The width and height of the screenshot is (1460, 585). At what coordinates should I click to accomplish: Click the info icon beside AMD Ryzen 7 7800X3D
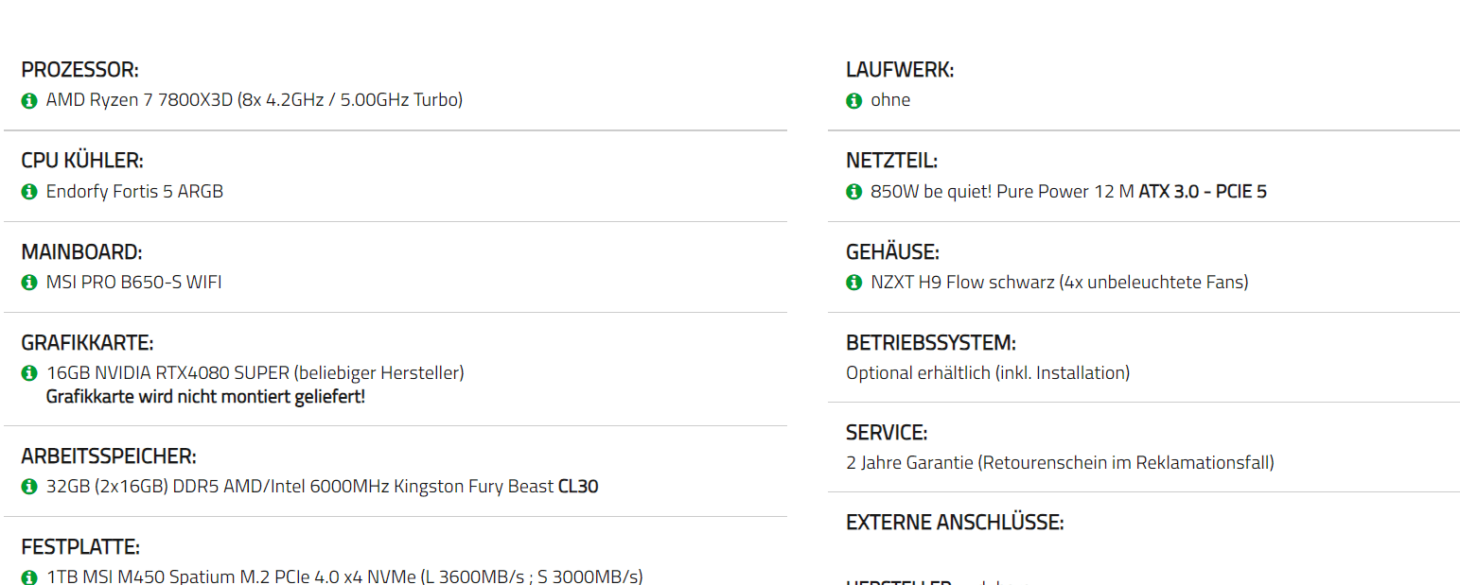[29, 100]
